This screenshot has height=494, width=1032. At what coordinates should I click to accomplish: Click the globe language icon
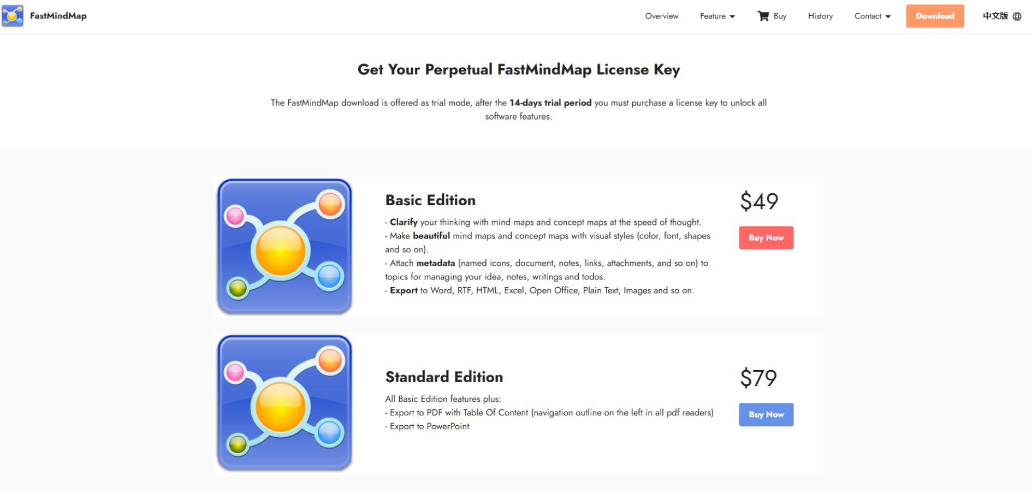tap(1017, 16)
